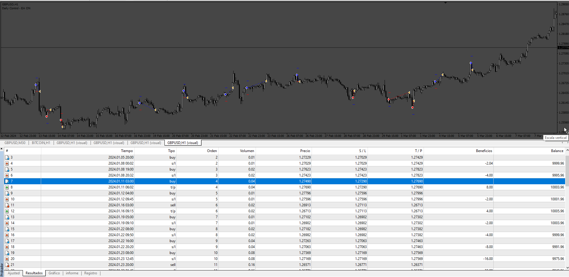Click the stop-loss icon in row 20
The height and width of the screenshot is (277, 569).
pyautogui.click(x=7, y=259)
